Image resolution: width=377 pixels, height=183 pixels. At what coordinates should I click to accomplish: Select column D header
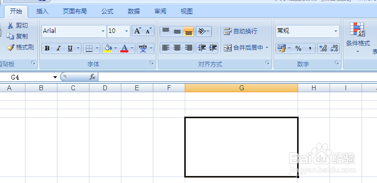105,88
